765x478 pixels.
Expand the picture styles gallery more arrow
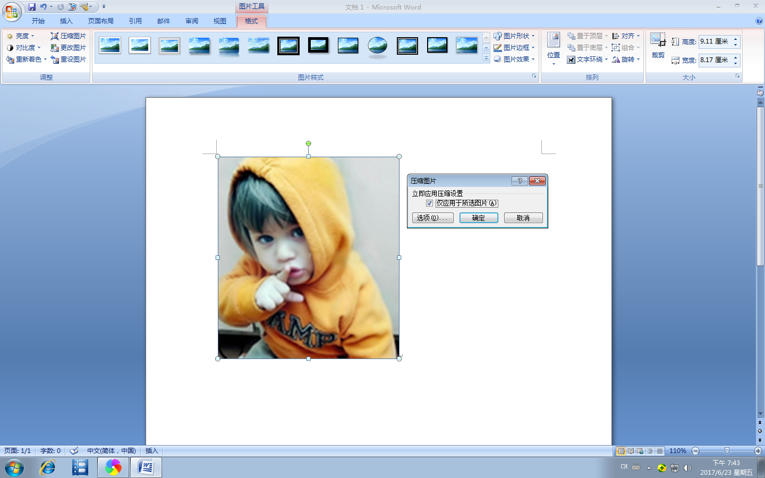[x=486, y=59]
